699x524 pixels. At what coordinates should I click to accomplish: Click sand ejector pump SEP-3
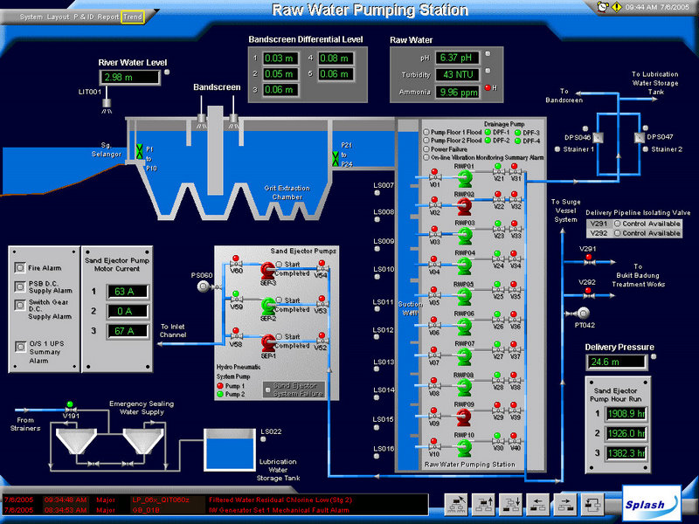267,270
